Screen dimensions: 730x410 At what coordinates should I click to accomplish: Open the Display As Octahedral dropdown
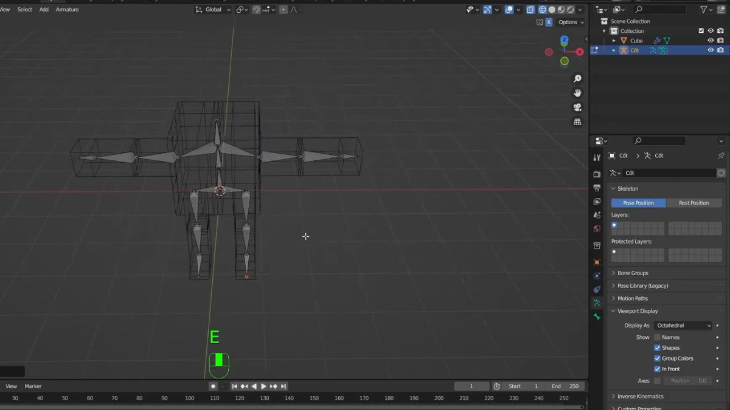tap(683, 326)
